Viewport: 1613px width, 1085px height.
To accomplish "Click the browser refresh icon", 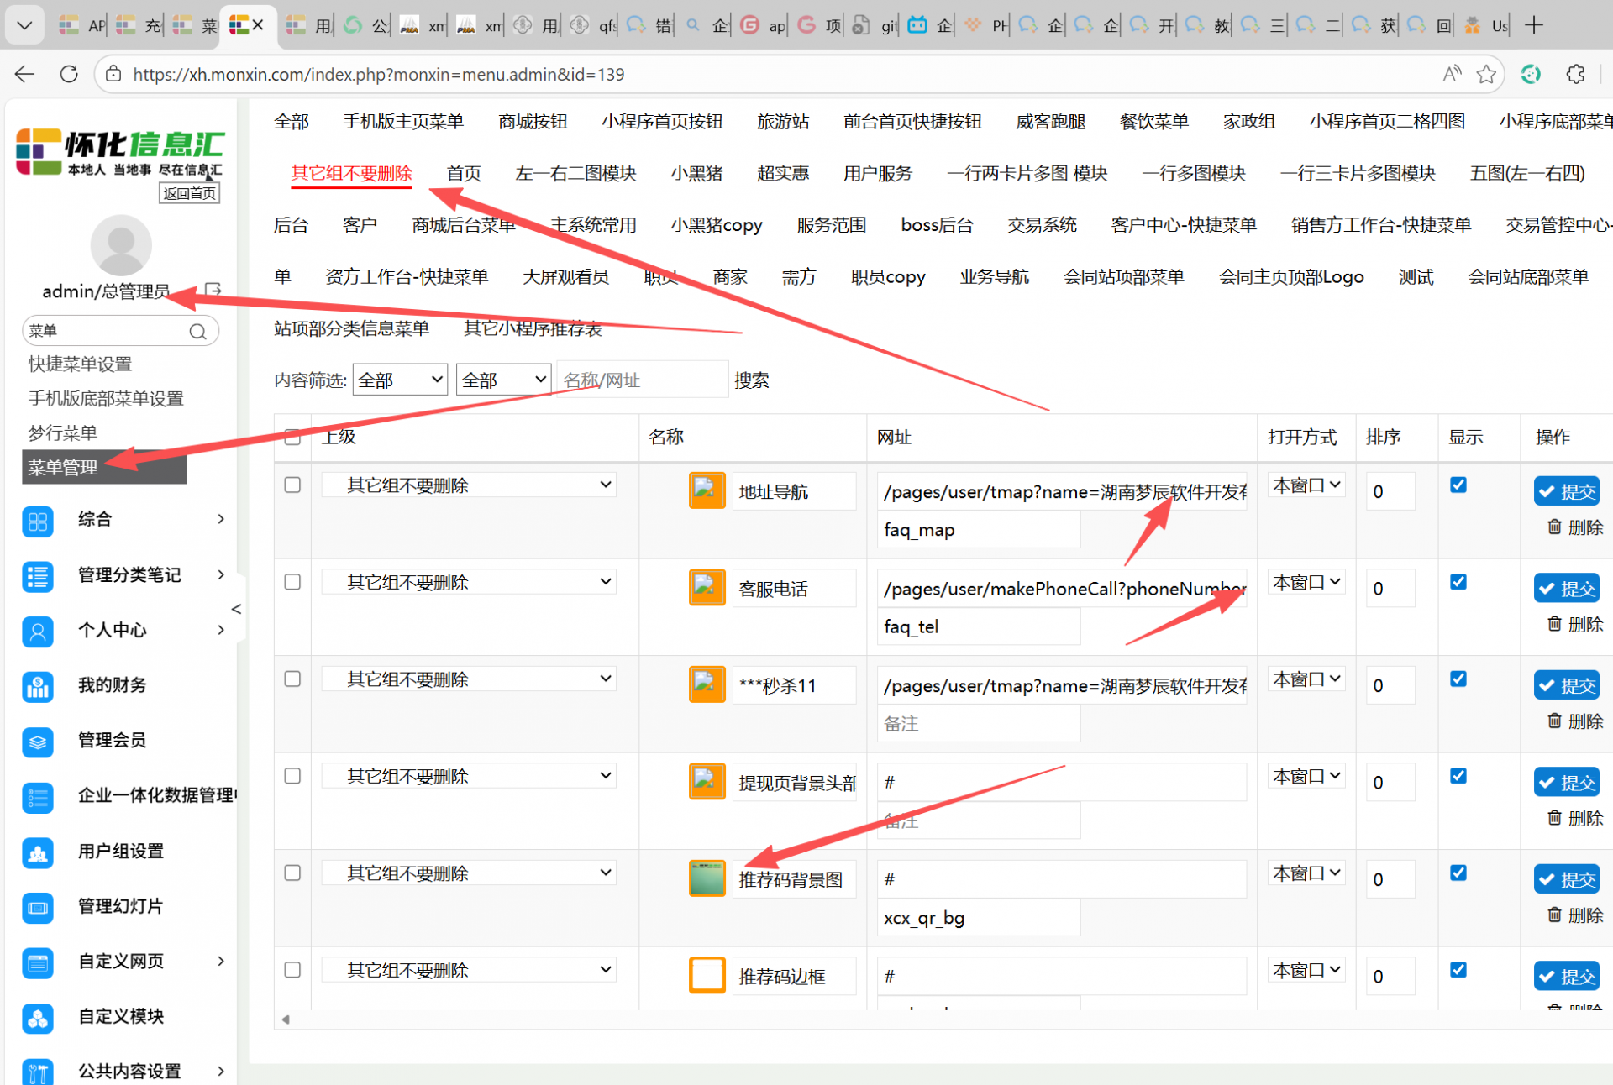I will [69, 74].
